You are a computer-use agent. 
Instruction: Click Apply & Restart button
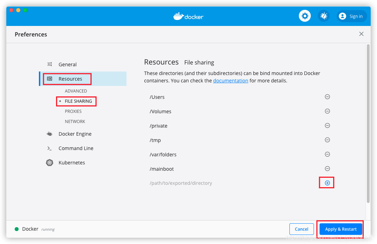pos(341,229)
